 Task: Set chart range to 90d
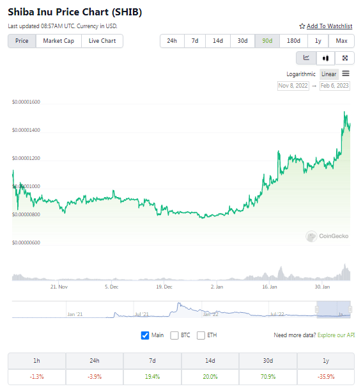[x=267, y=41]
